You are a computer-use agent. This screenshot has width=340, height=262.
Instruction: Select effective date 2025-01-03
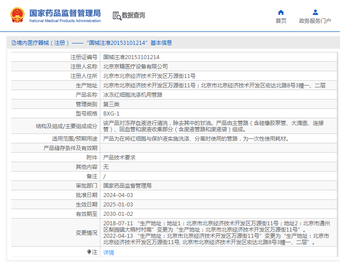click(x=118, y=205)
